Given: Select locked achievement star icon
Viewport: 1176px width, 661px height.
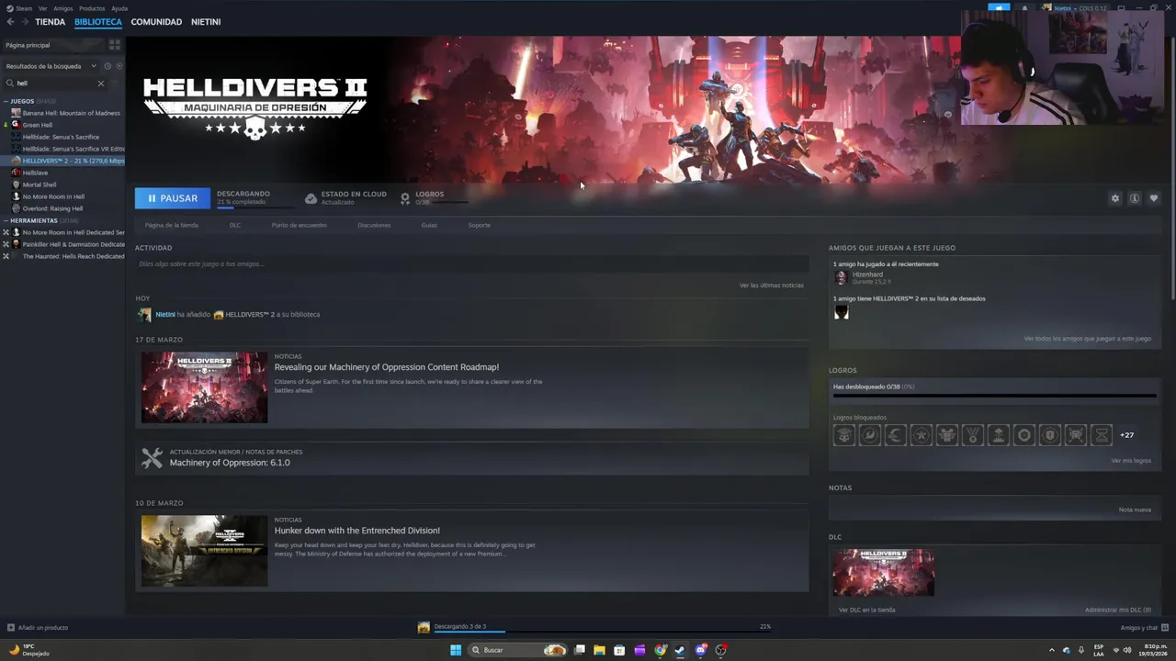Looking at the screenshot, I should pyautogui.click(x=921, y=435).
